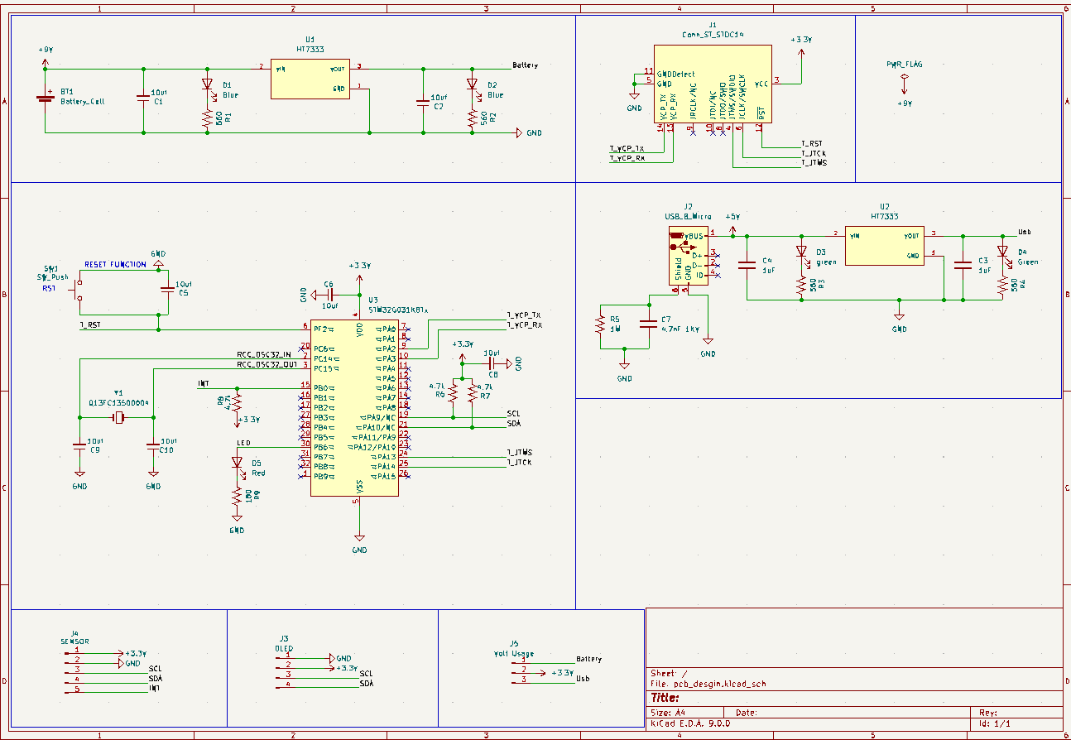Click the T_JTMS label beside U3

519,452
